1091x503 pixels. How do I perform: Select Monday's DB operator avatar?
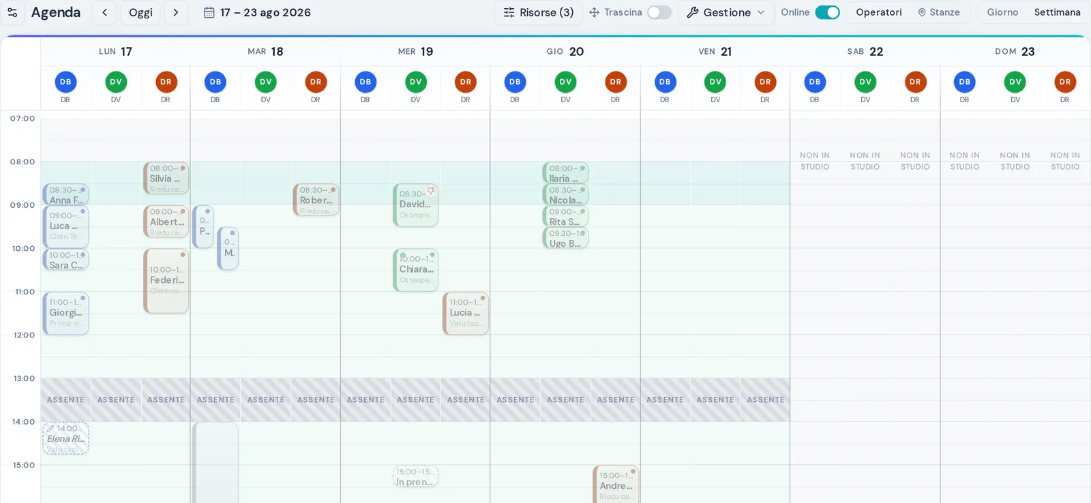click(x=65, y=82)
